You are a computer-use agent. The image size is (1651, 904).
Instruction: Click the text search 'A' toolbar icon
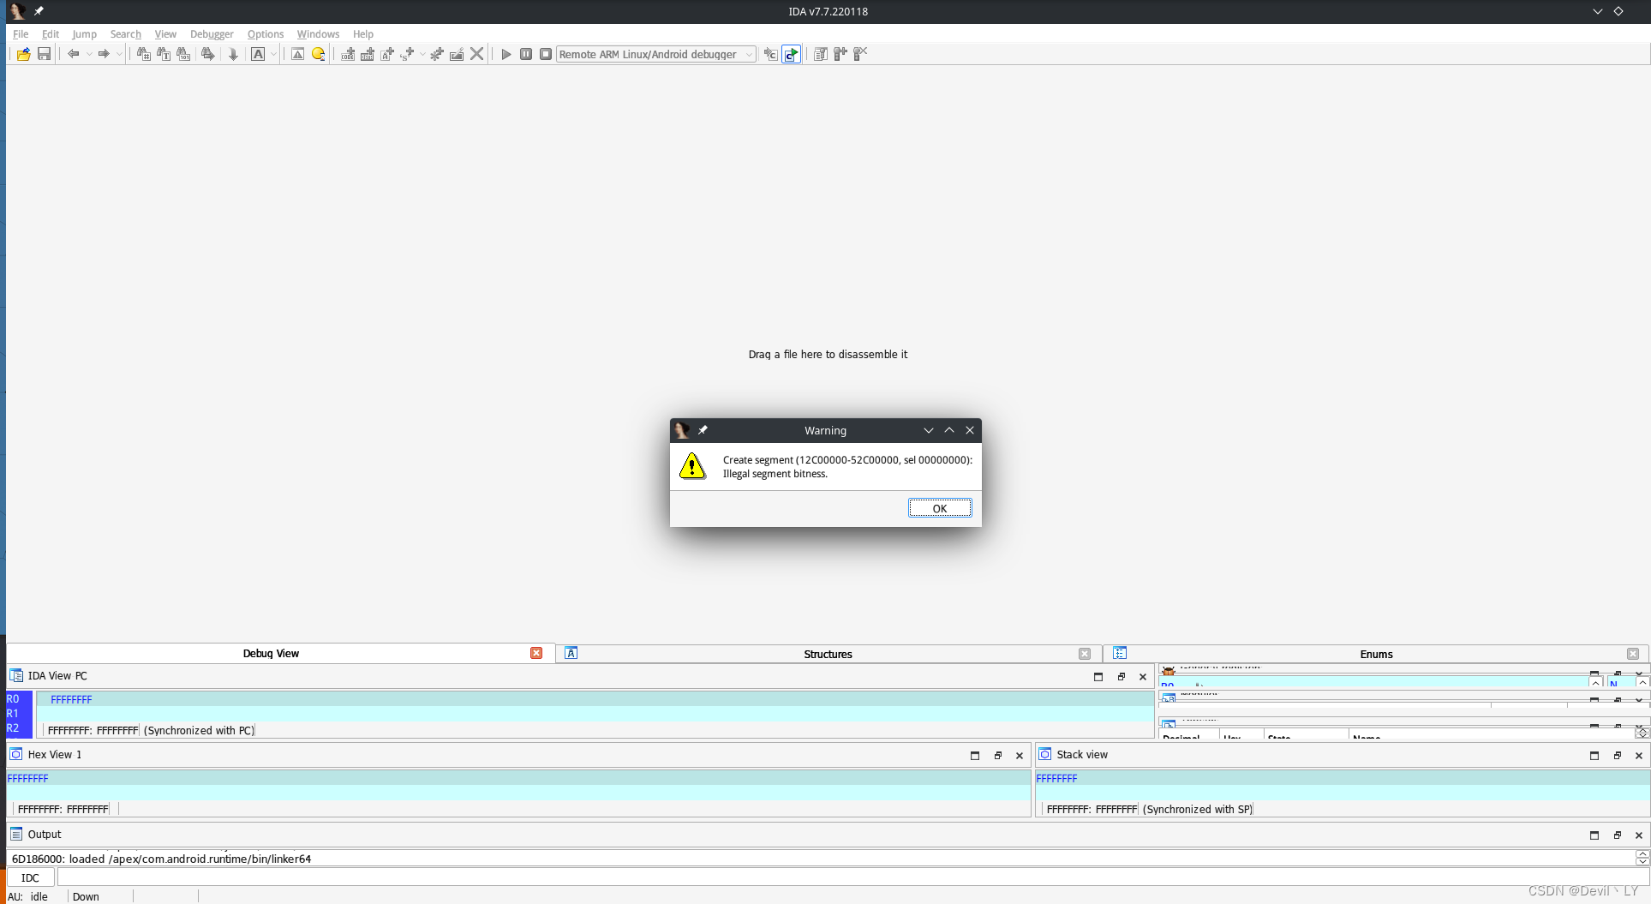pos(258,54)
